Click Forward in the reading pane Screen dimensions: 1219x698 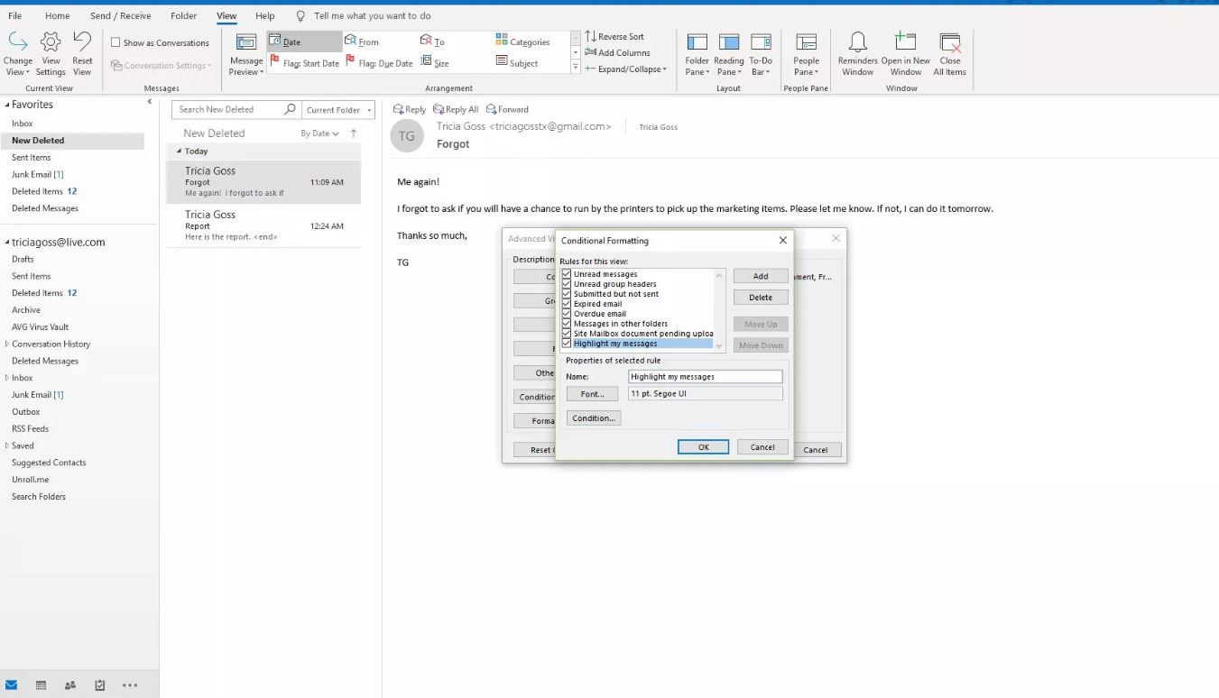coord(507,109)
